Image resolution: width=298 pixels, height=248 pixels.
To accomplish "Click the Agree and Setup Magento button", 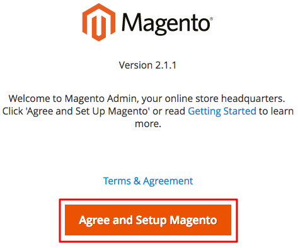I will tap(148, 220).
